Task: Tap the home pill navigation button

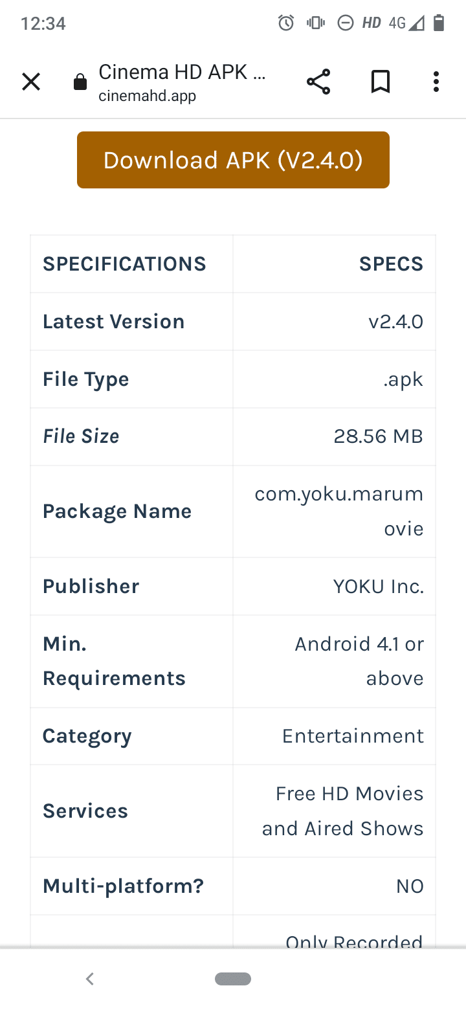Action: click(x=233, y=979)
